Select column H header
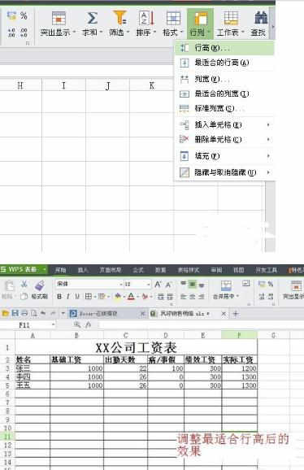 (x=20, y=85)
